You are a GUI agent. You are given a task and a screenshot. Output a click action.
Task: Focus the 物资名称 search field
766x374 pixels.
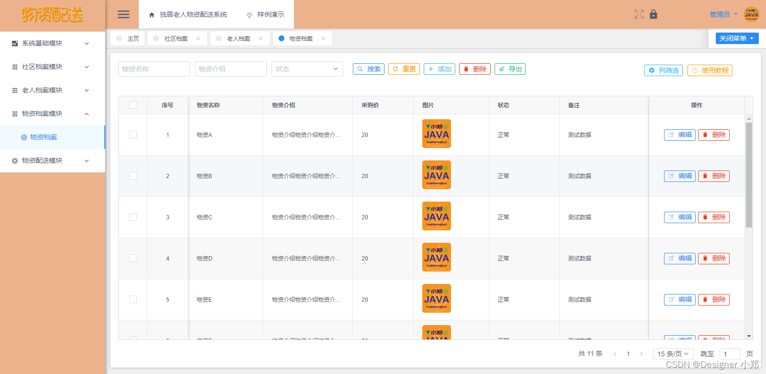point(154,69)
